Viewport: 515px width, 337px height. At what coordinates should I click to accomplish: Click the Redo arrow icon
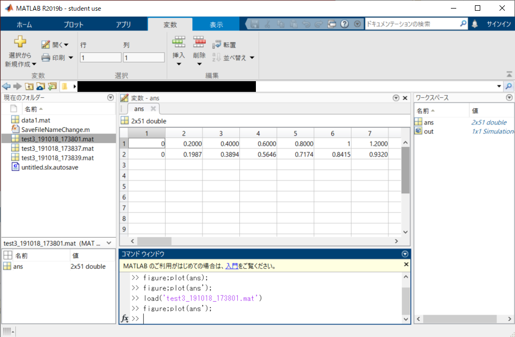(x=318, y=24)
